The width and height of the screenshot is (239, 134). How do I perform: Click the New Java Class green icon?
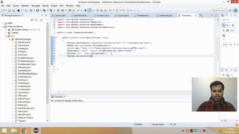63,10
